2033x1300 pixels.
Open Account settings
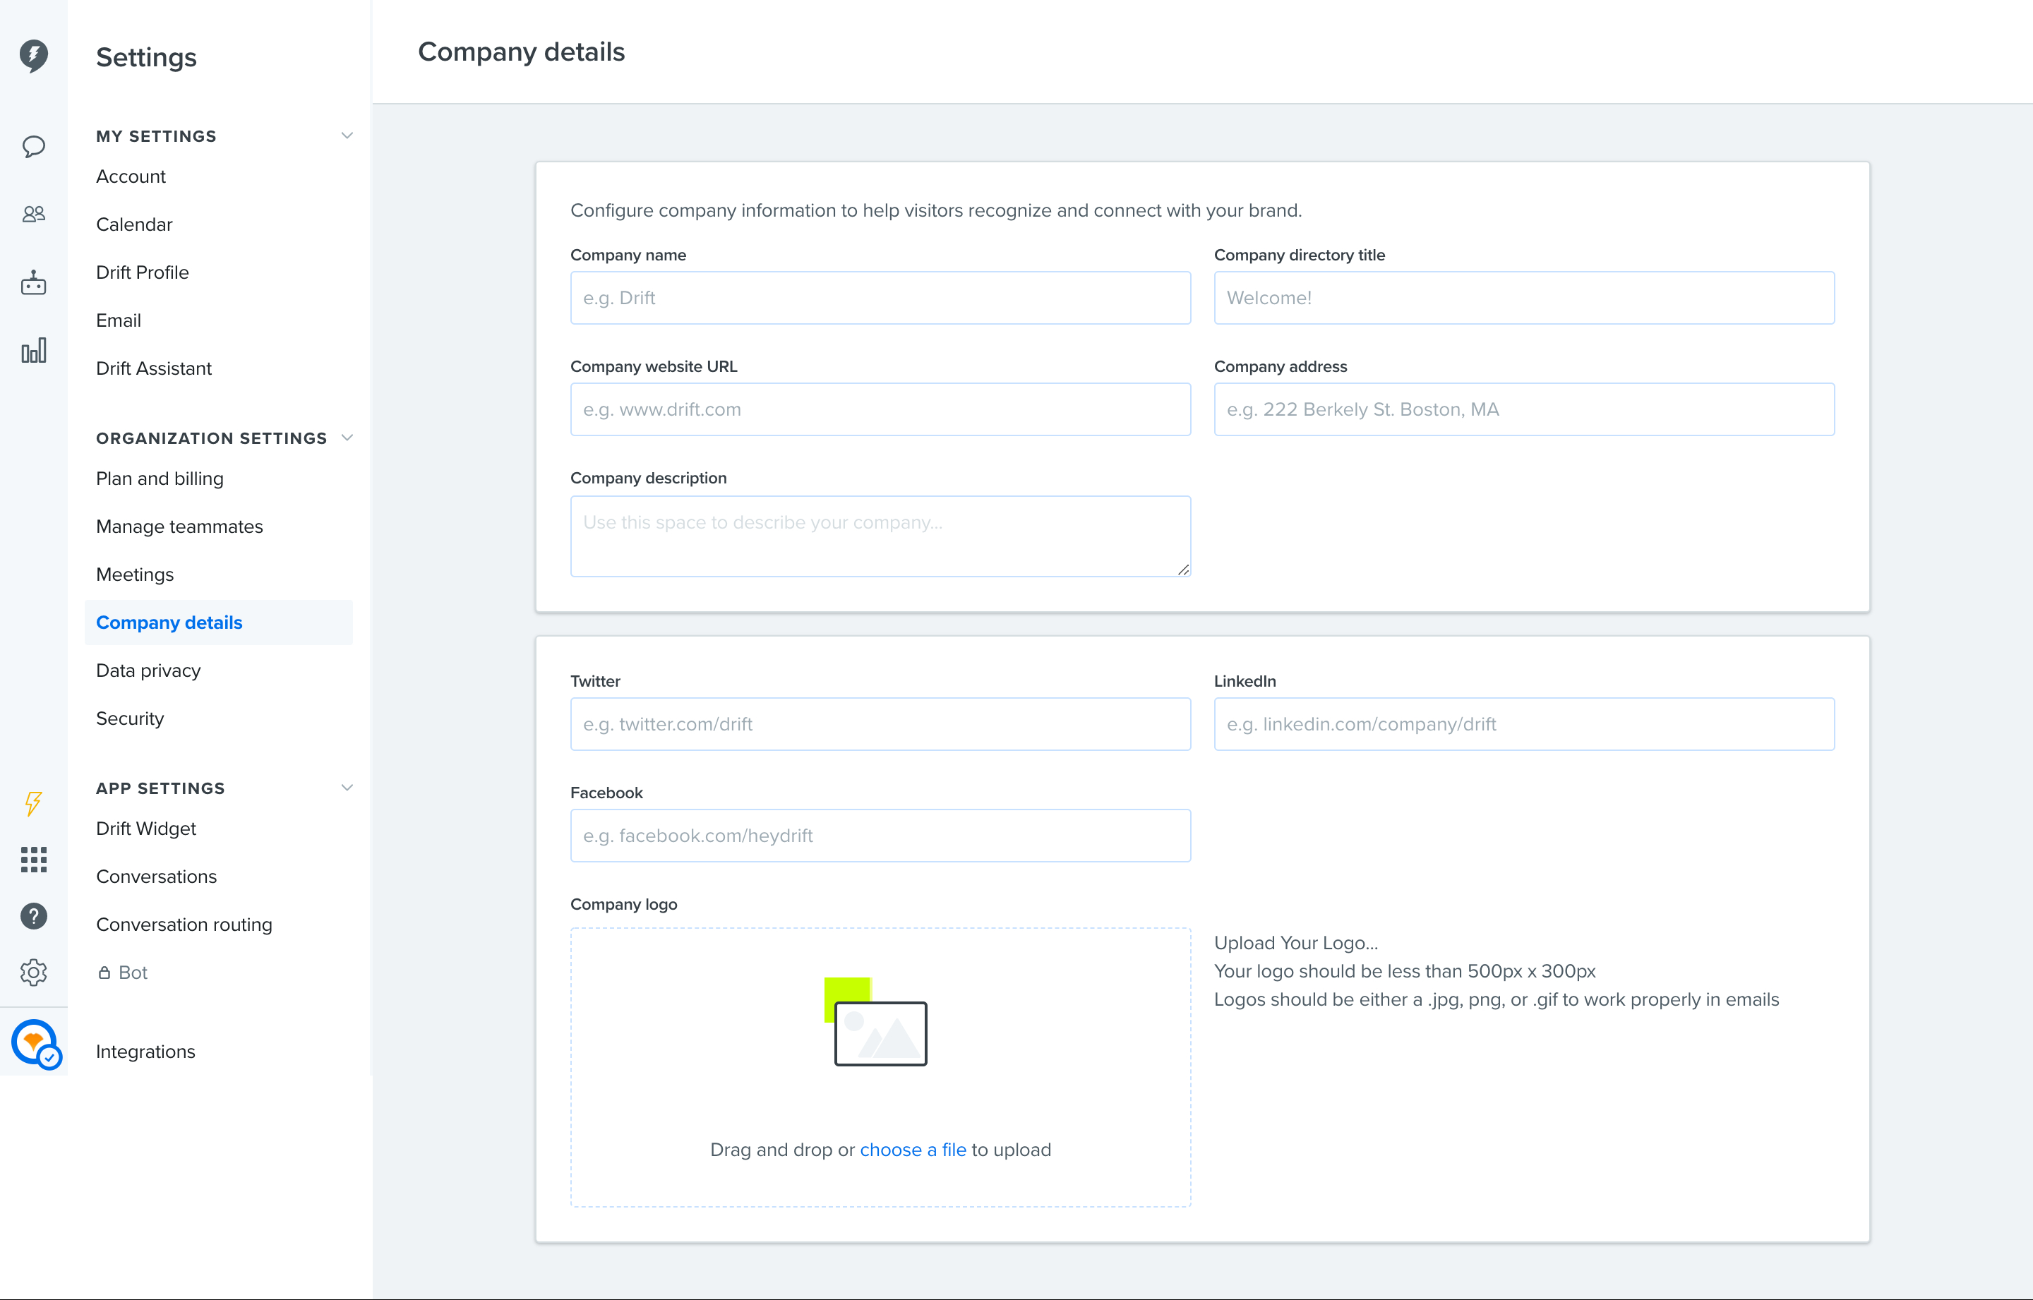(x=131, y=176)
